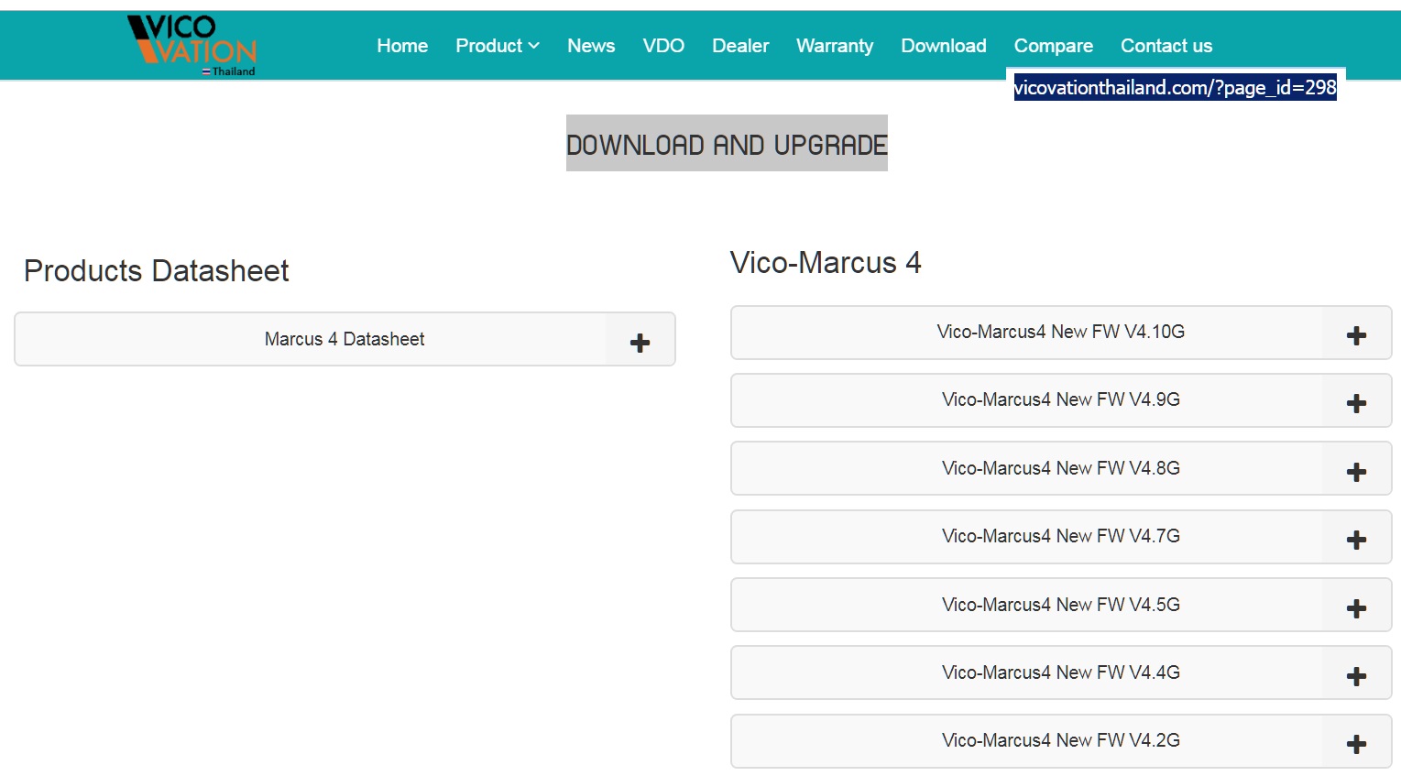Click plus icon beside FW V4.9G
1401x776 pixels.
coord(1356,403)
